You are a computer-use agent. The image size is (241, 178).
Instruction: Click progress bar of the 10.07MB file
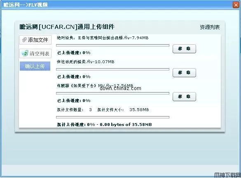coord(112,69)
